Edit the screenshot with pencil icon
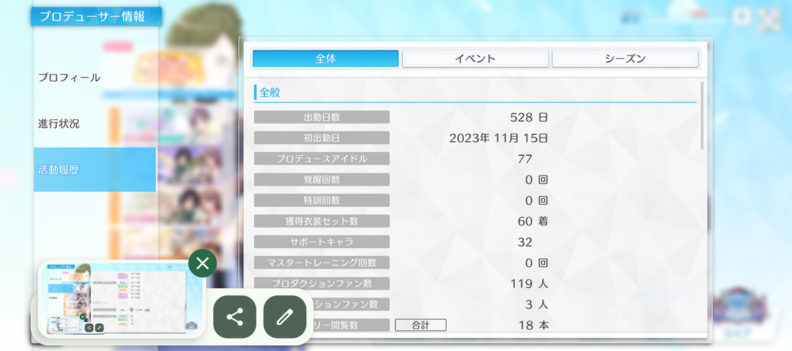792x351 pixels. tap(285, 317)
